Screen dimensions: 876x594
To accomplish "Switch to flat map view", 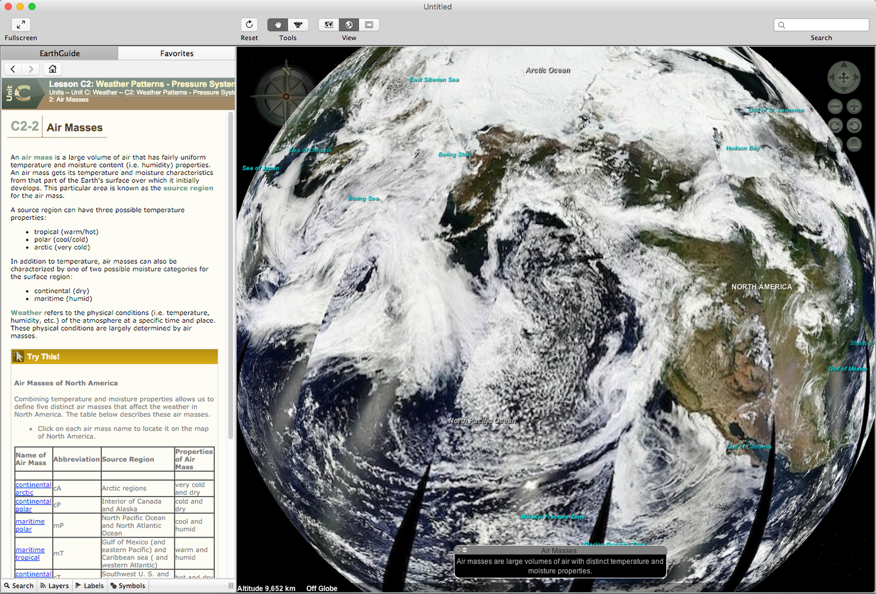I will click(x=329, y=25).
